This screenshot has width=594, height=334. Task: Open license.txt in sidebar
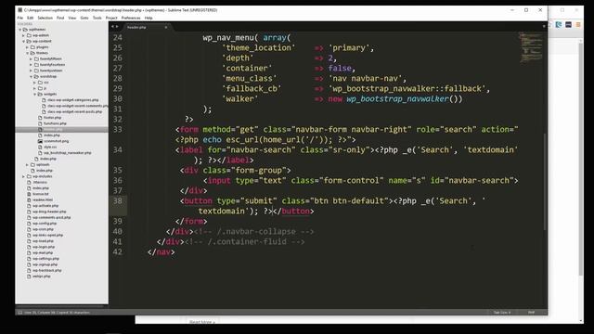click(x=41, y=194)
